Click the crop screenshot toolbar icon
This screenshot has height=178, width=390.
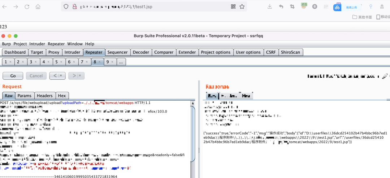click(292, 7)
